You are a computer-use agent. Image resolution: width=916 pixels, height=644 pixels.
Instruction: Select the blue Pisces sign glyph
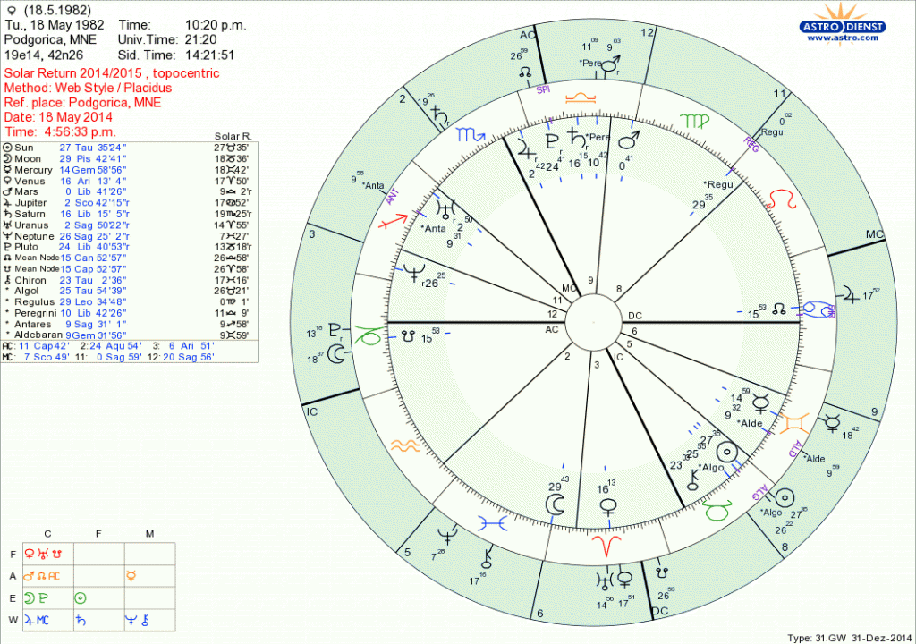pyautogui.click(x=493, y=519)
